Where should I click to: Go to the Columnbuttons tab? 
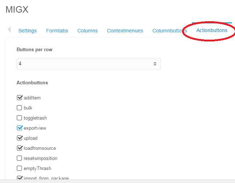[x=170, y=31]
